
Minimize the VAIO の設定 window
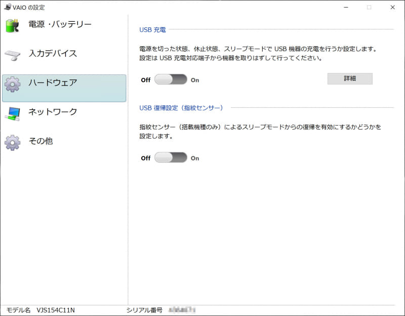click(345, 8)
